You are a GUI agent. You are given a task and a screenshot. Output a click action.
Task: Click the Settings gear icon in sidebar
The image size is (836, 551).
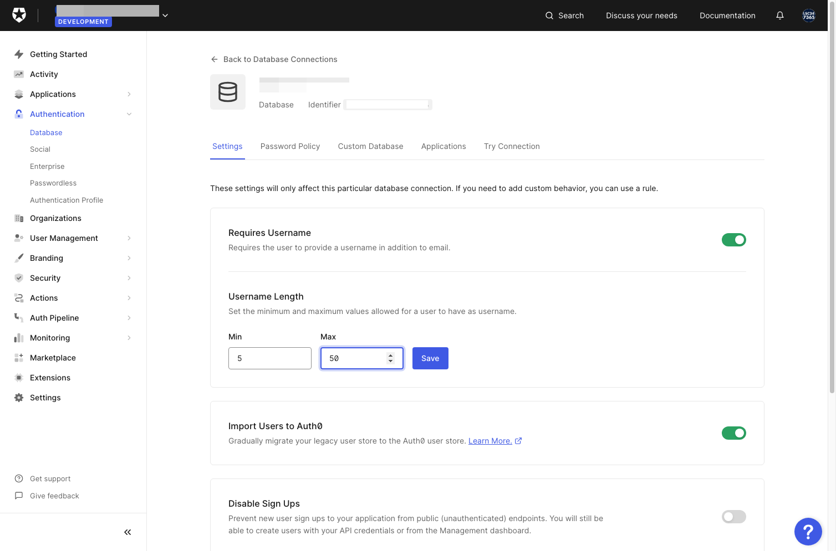pos(19,398)
